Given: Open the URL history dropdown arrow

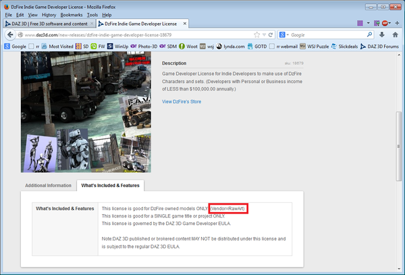Looking at the screenshot, I should coord(264,35).
